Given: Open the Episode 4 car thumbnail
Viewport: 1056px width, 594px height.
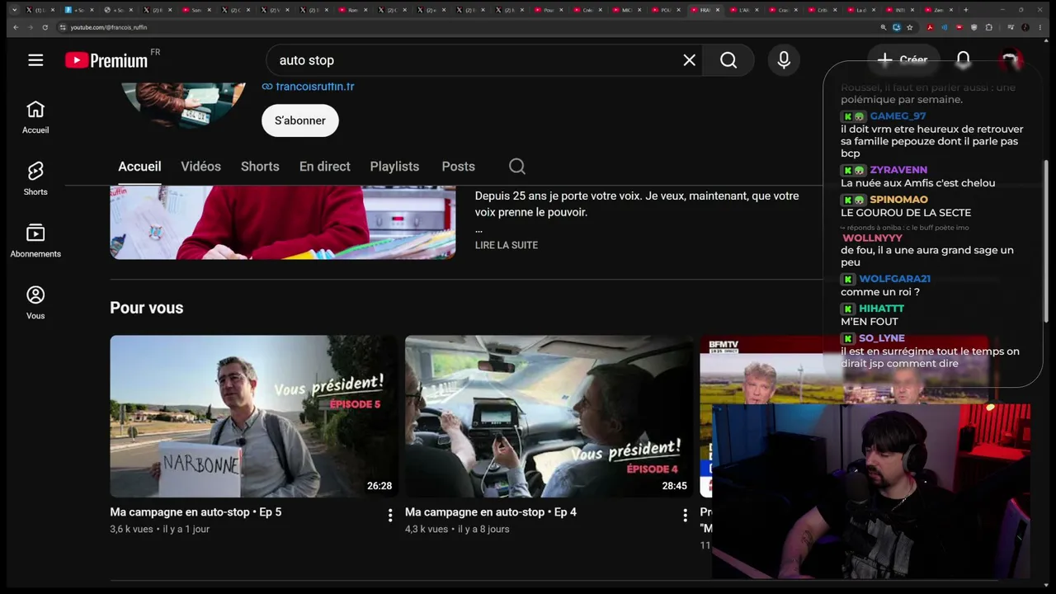Looking at the screenshot, I should [x=549, y=416].
